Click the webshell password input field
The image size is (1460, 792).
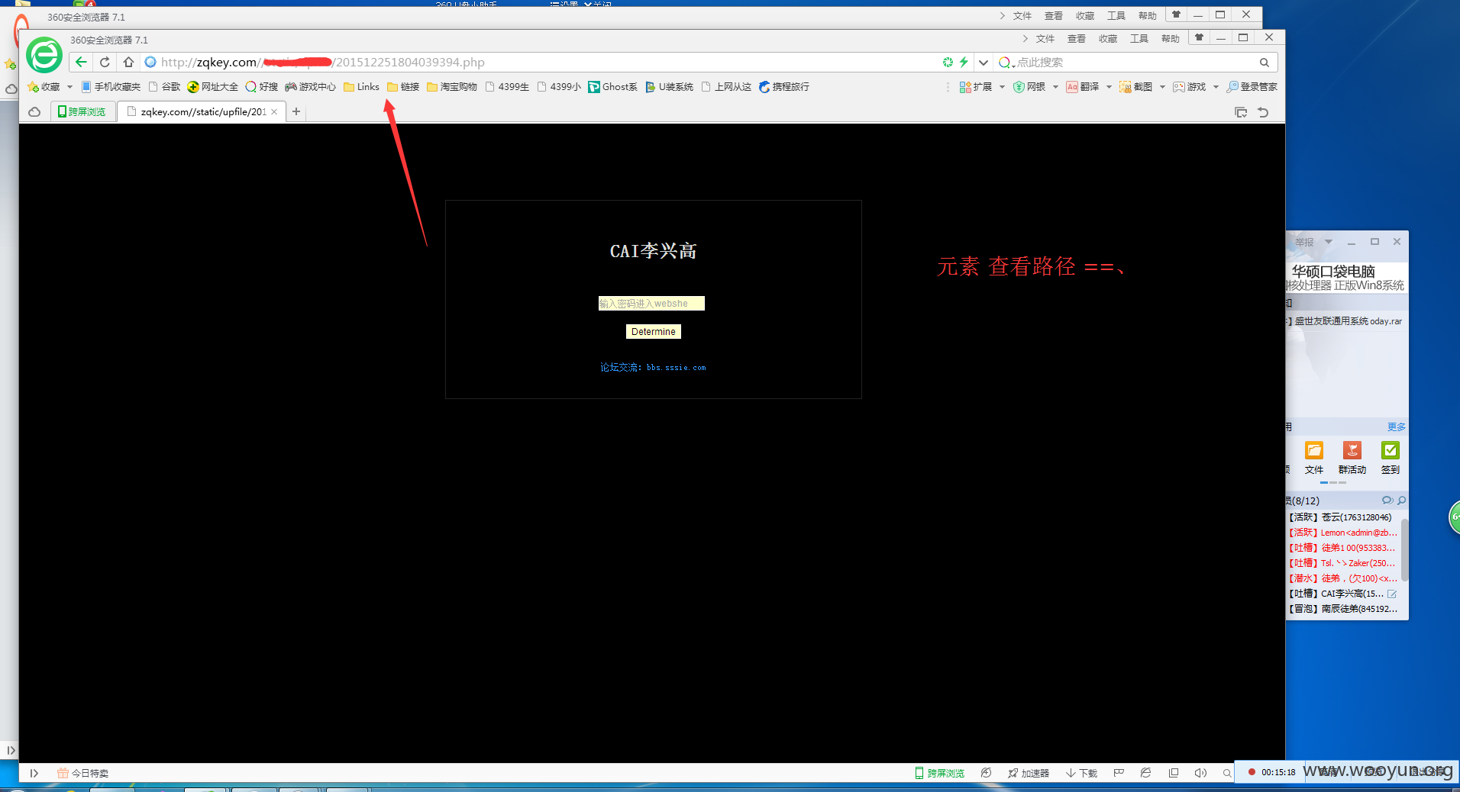pos(651,304)
